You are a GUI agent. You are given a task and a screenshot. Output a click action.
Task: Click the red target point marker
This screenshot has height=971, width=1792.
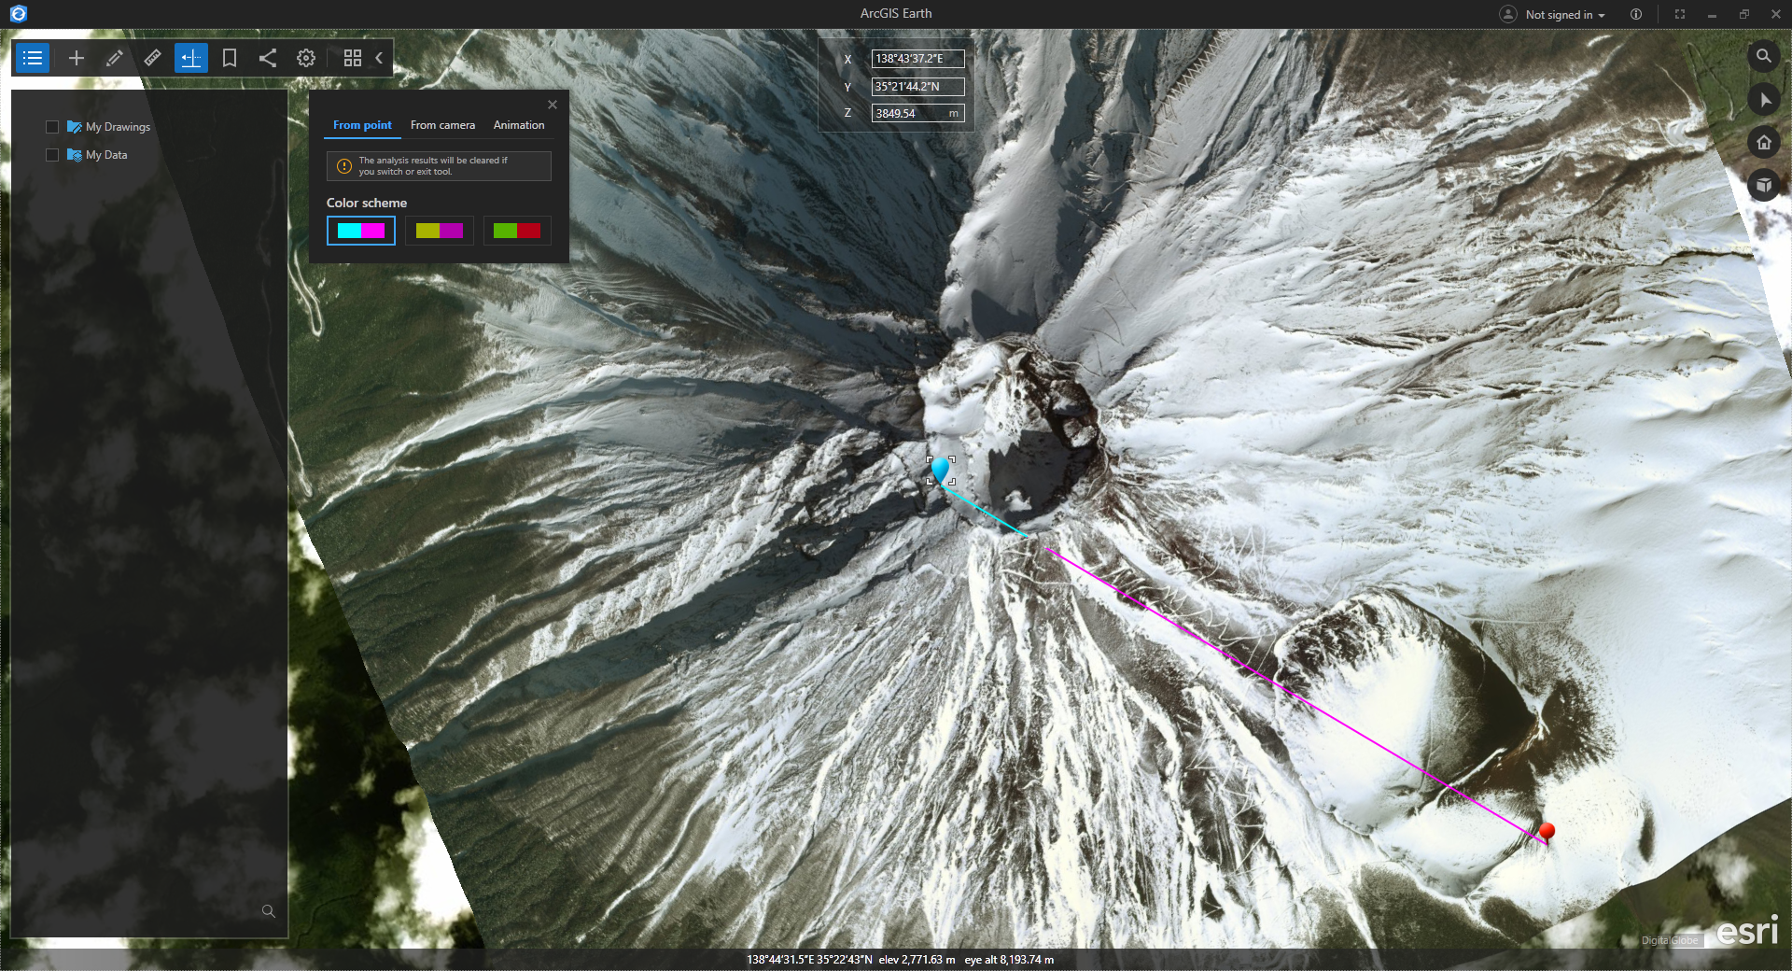tap(1547, 832)
